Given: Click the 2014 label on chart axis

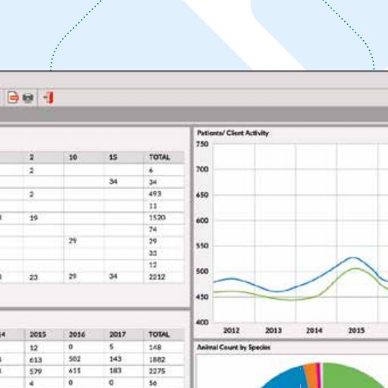Looking at the screenshot, I should coord(314,330).
